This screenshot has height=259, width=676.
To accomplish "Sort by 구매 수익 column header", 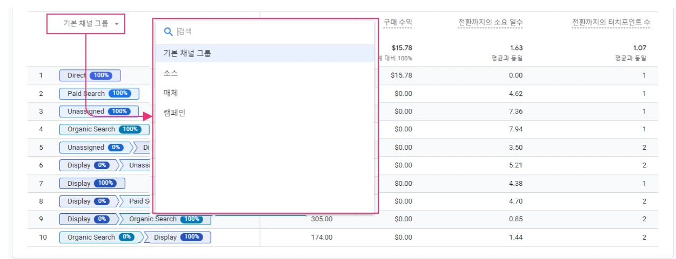I will (398, 23).
